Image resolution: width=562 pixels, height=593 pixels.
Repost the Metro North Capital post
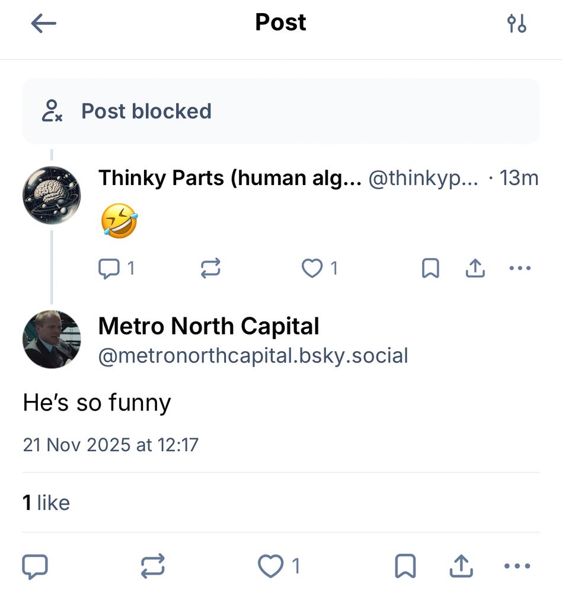coord(153,566)
